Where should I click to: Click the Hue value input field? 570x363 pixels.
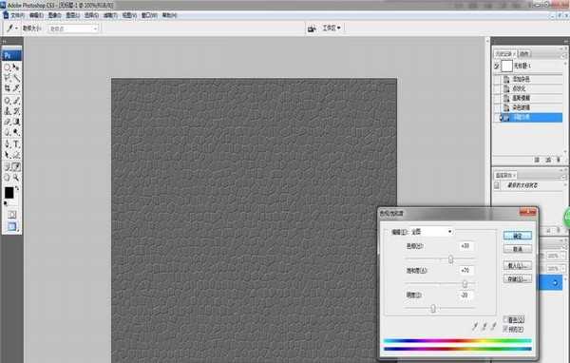click(x=465, y=246)
